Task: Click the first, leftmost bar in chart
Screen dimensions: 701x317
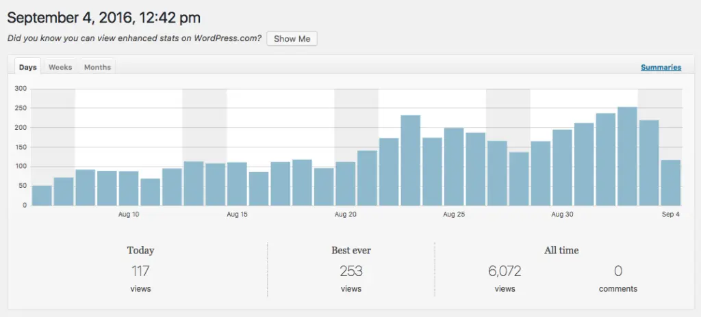Action: [x=42, y=195]
